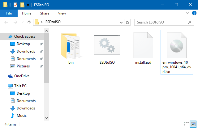Open the File menu
The height and width of the screenshot is (128, 198).
[x=9, y=13]
